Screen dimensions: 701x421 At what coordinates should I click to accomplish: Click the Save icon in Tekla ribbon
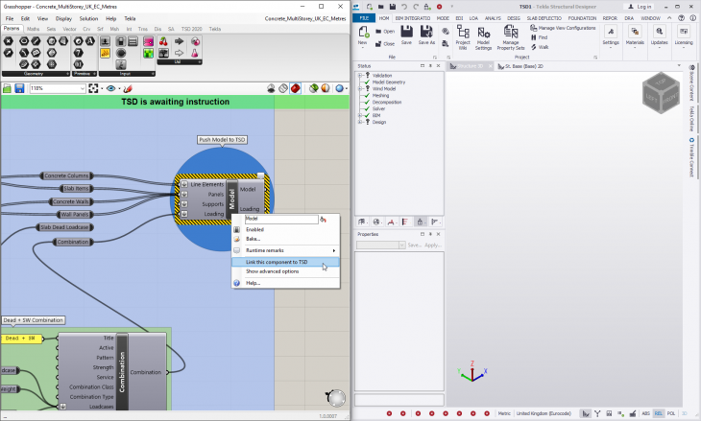click(406, 35)
